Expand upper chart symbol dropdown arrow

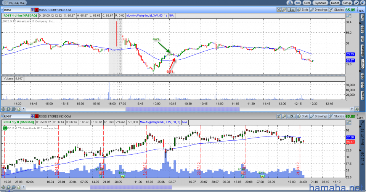32,10
